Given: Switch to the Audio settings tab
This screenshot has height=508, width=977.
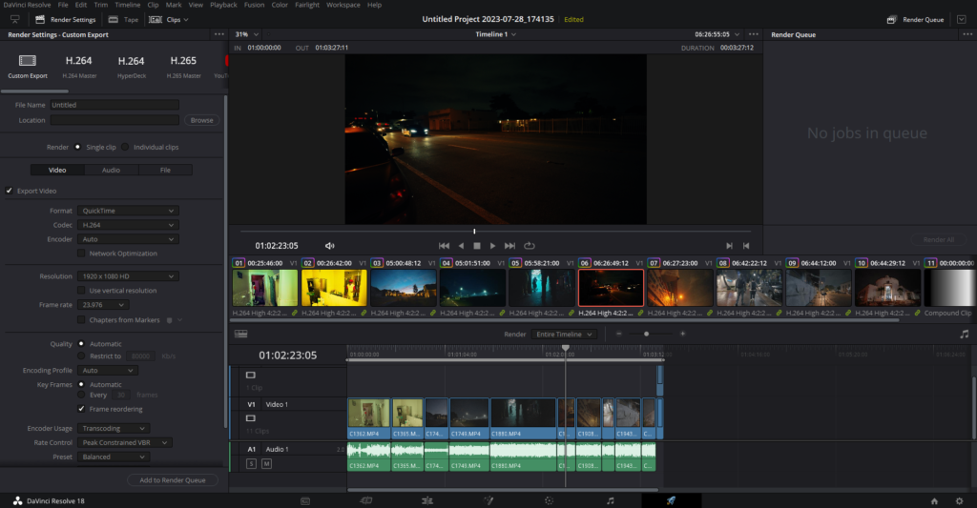Looking at the screenshot, I should (111, 170).
